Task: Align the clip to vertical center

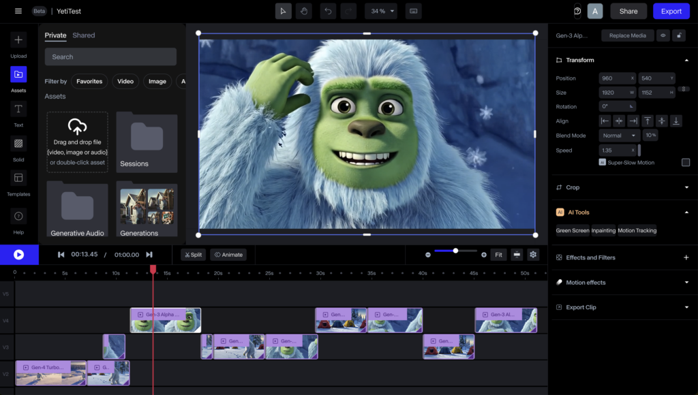Action: [x=662, y=121]
